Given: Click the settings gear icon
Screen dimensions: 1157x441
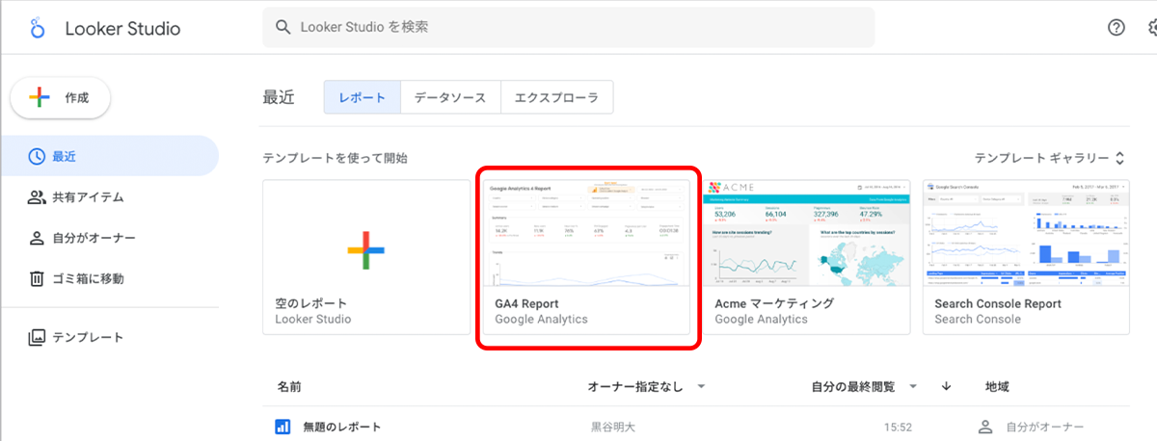Looking at the screenshot, I should pos(1151,28).
